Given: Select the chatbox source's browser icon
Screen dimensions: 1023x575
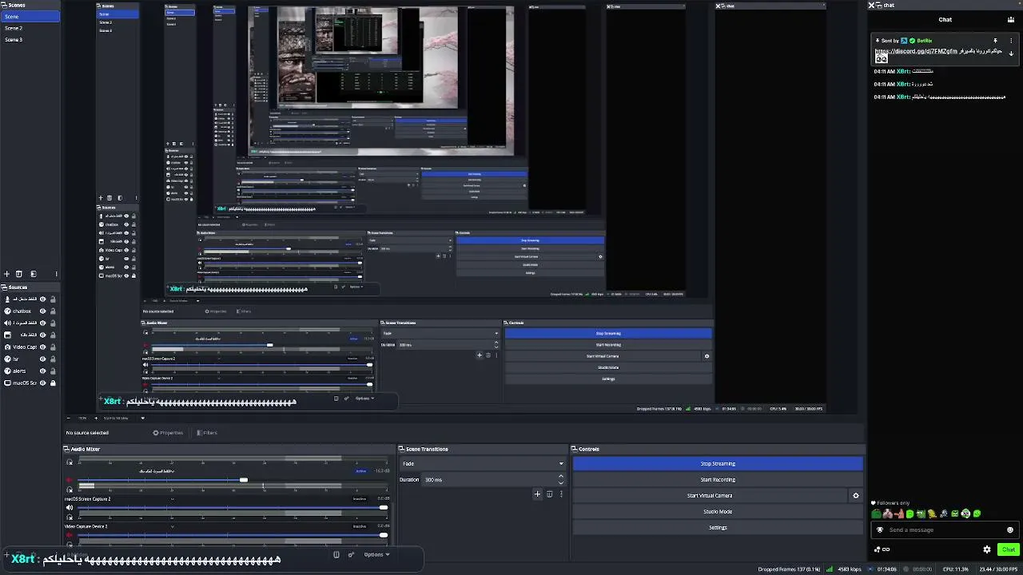Looking at the screenshot, I should point(7,311).
